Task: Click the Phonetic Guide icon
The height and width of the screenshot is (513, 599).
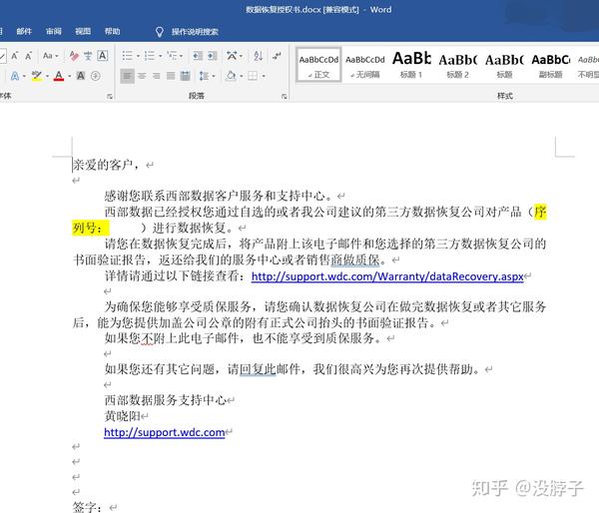Action: pos(88,56)
